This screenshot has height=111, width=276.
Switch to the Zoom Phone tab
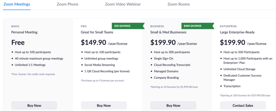coord(67,4)
